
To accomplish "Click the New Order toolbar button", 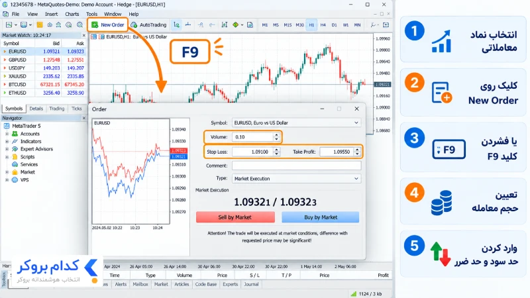I will coord(108,25).
